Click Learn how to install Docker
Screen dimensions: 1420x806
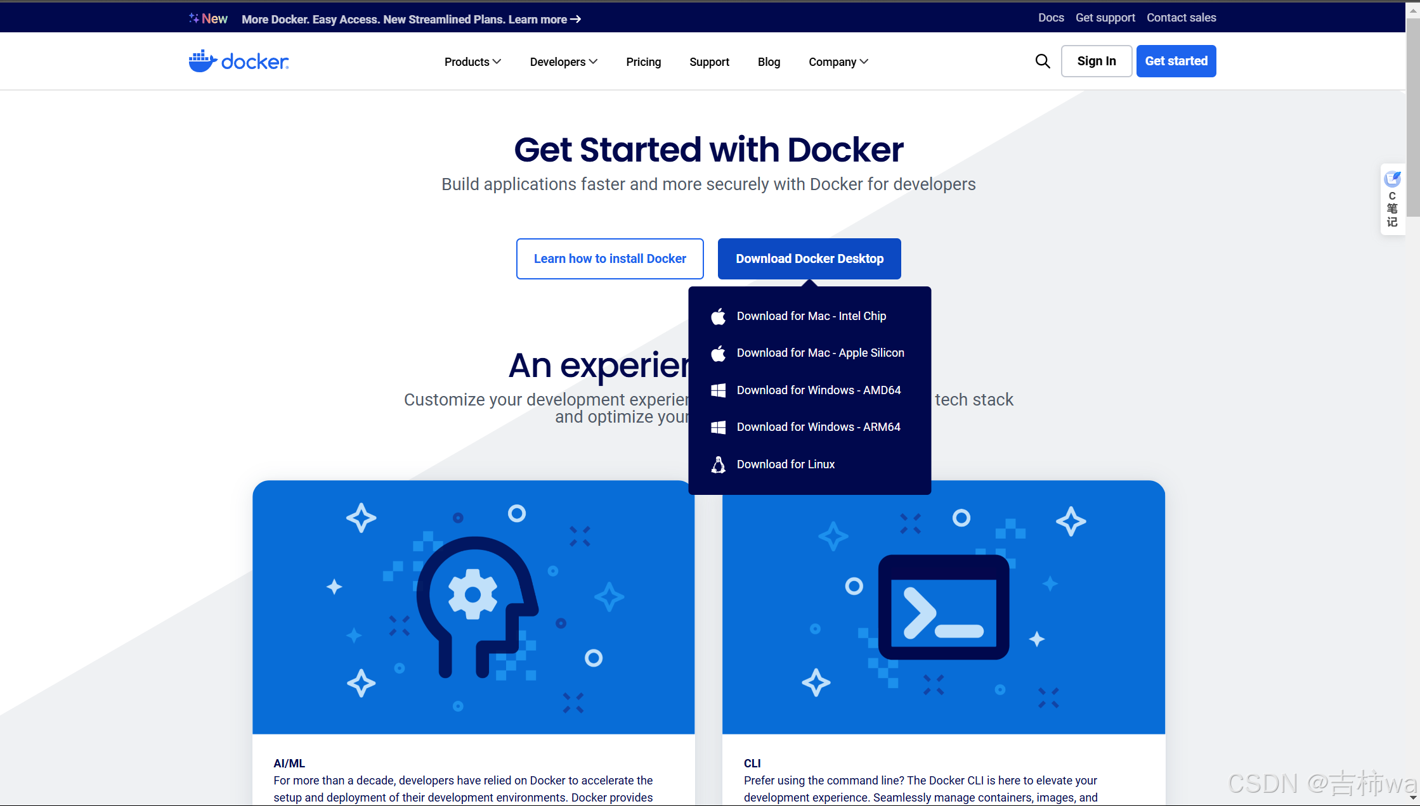(x=609, y=259)
